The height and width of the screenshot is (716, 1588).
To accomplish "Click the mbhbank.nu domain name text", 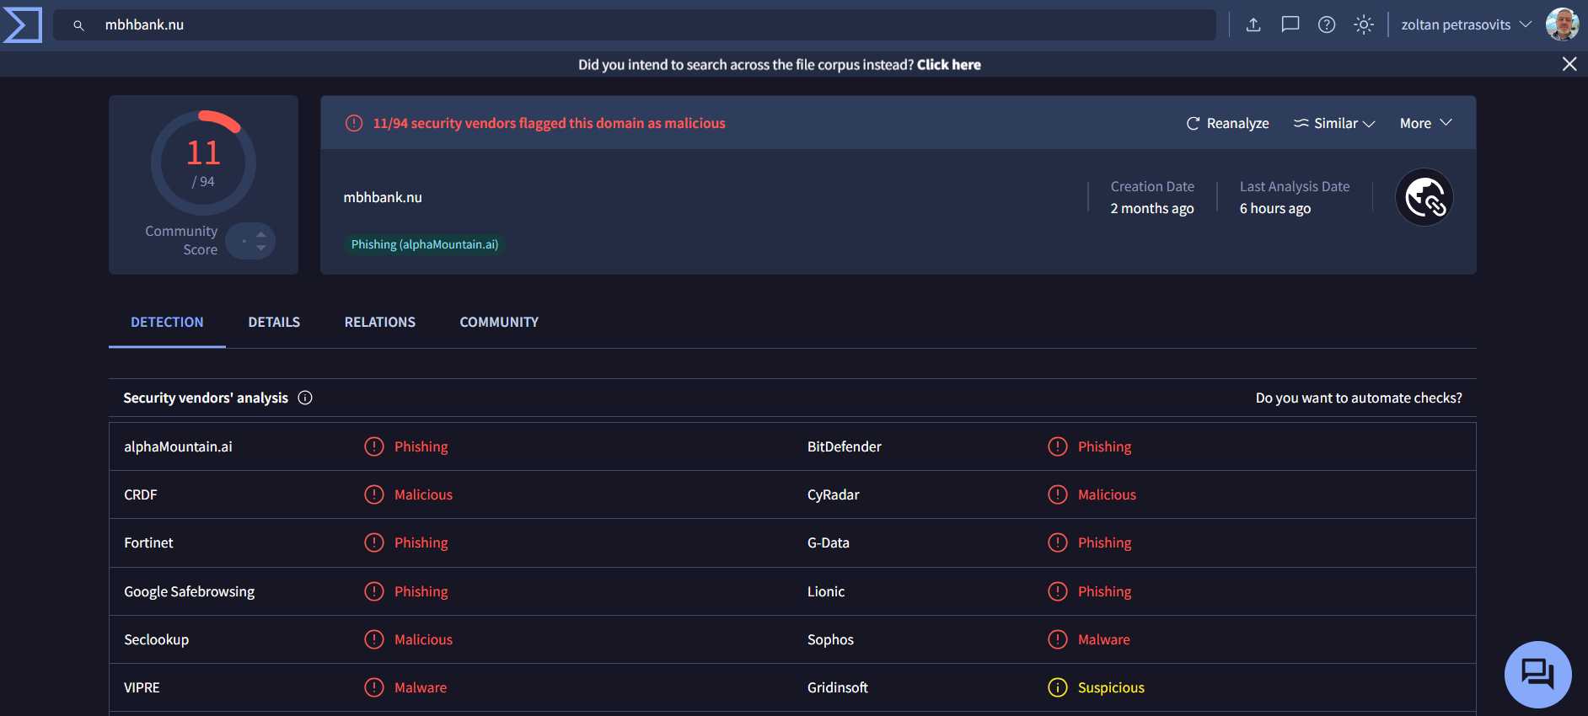I will [x=383, y=197].
